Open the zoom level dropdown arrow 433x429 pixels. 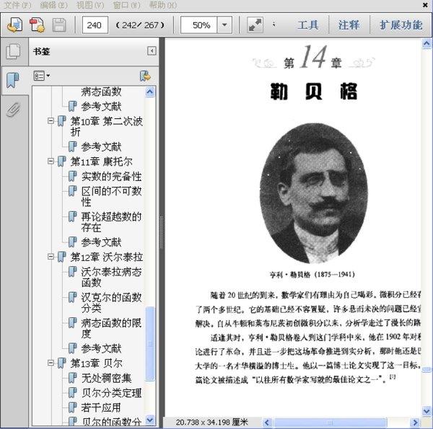pyautogui.click(x=224, y=25)
